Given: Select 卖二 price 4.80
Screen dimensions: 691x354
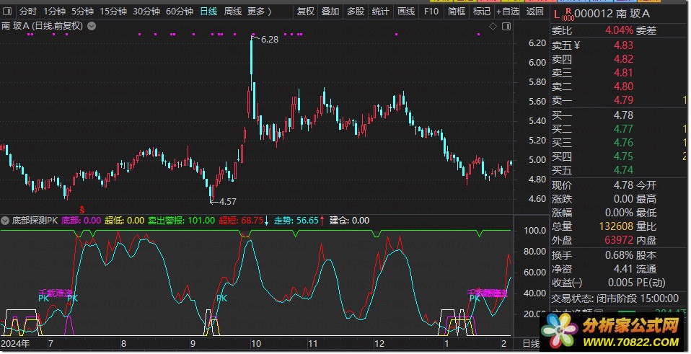Looking at the screenshot, I should tap(623, 87).
